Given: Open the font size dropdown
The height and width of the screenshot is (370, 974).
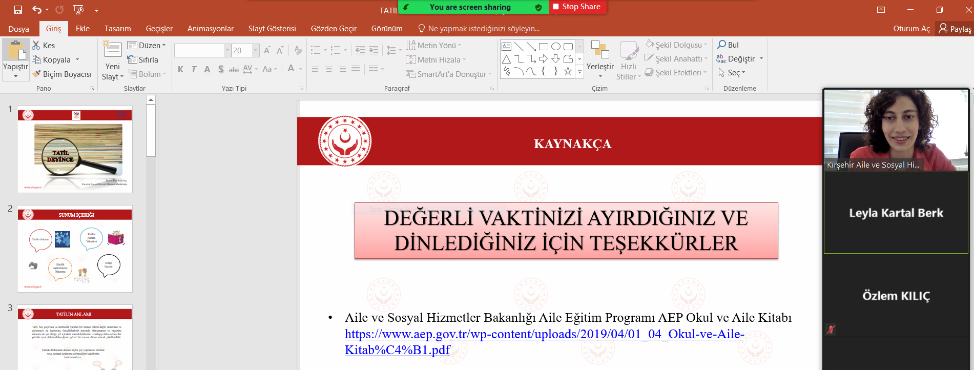Looking at the screenshot, I should [x=256, y=50].
